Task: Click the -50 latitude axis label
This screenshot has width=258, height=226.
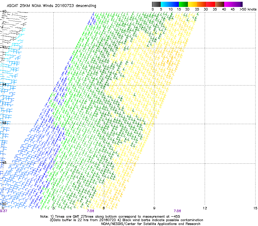Action: coord(3,204)
